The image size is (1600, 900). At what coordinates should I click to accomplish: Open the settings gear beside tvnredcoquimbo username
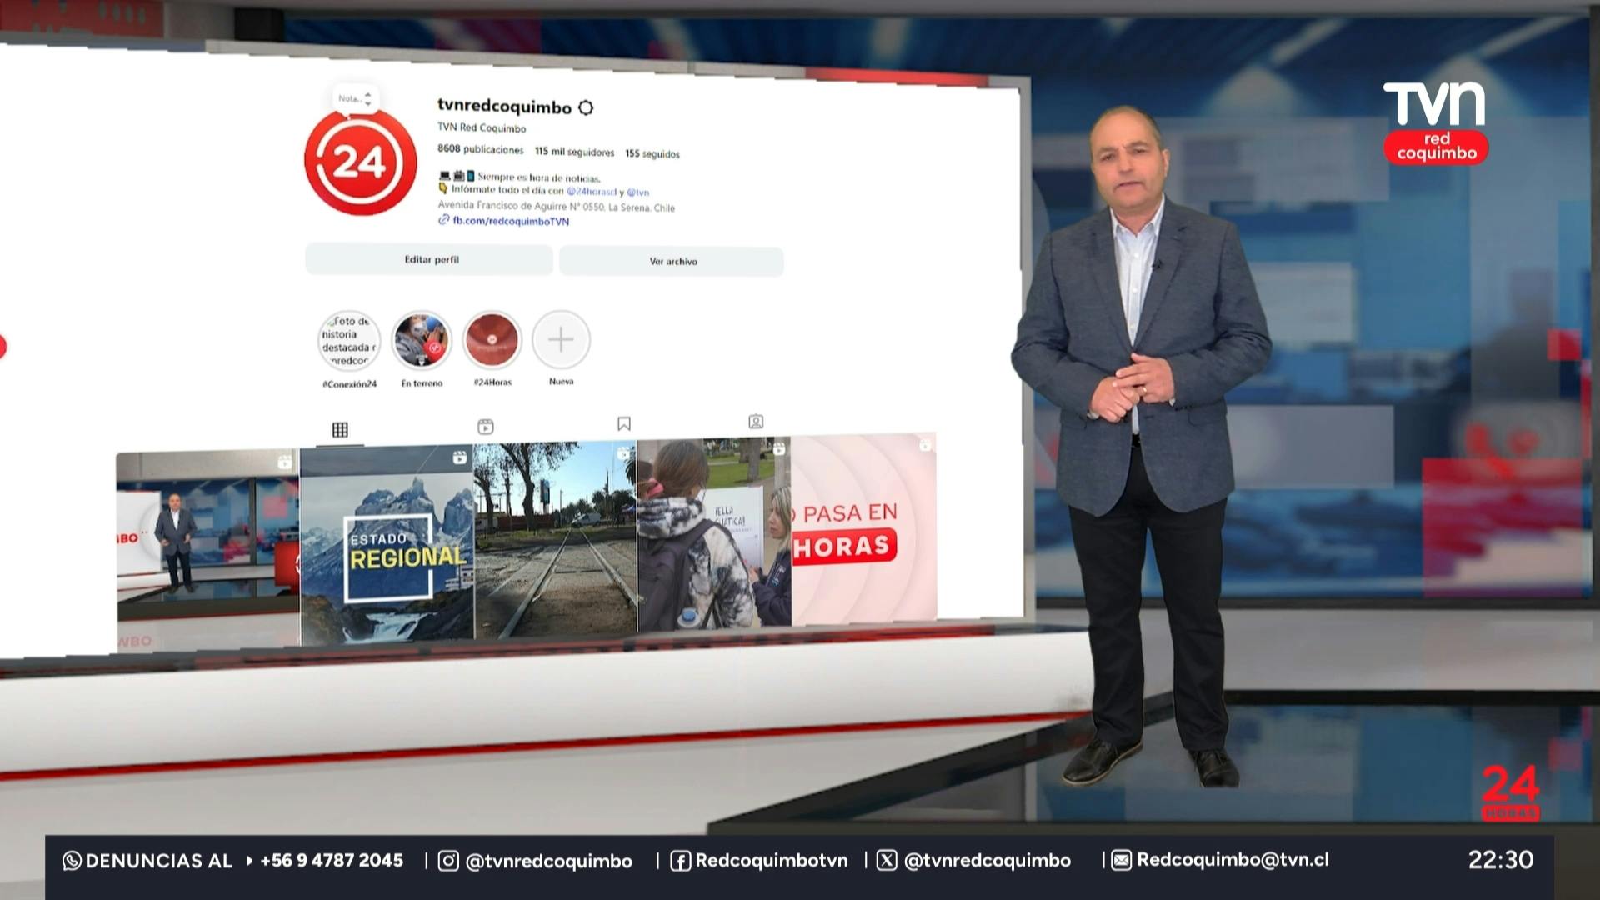[586, 107]
